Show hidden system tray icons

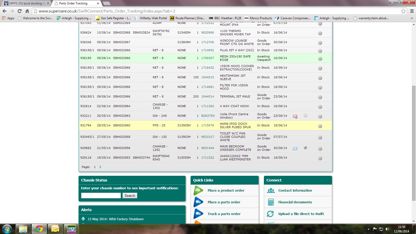368,229
